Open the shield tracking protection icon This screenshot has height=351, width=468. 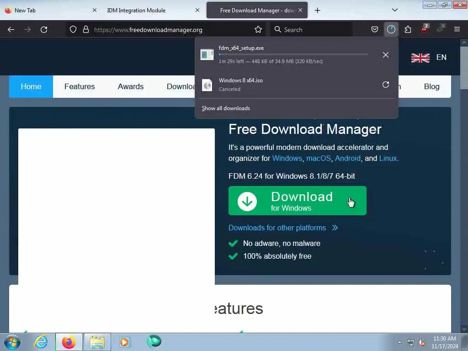[73, 30]
